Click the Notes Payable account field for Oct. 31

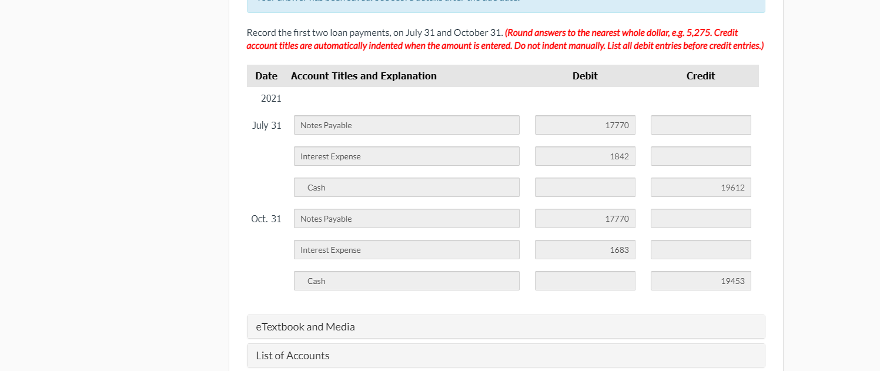click(x=406, y=218)
